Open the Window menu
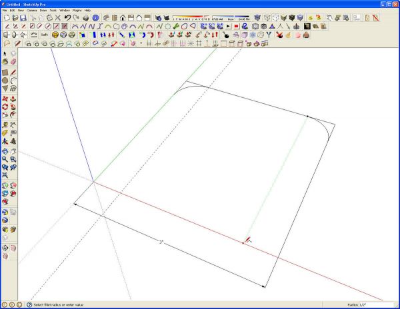Image resolution: width=400 pixels, height=309 pixels. coord(65,11)
